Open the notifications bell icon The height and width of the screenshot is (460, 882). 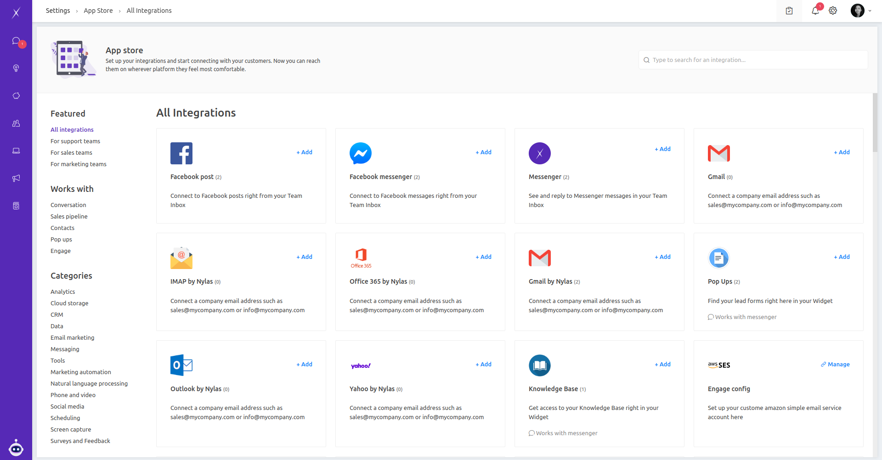[x=815, y=11]
